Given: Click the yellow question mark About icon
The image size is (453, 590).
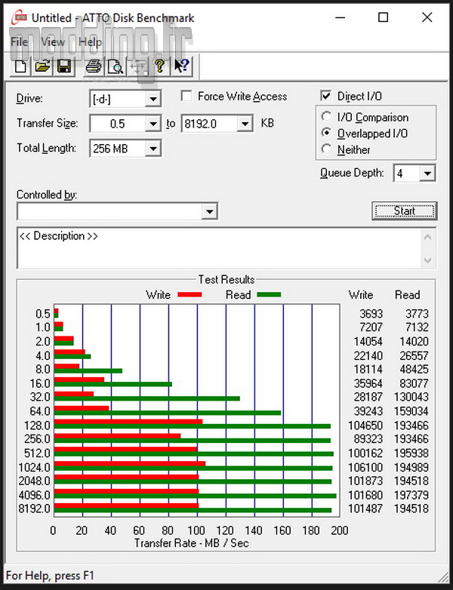Looking at the screenshot, I should coord(159,66).
